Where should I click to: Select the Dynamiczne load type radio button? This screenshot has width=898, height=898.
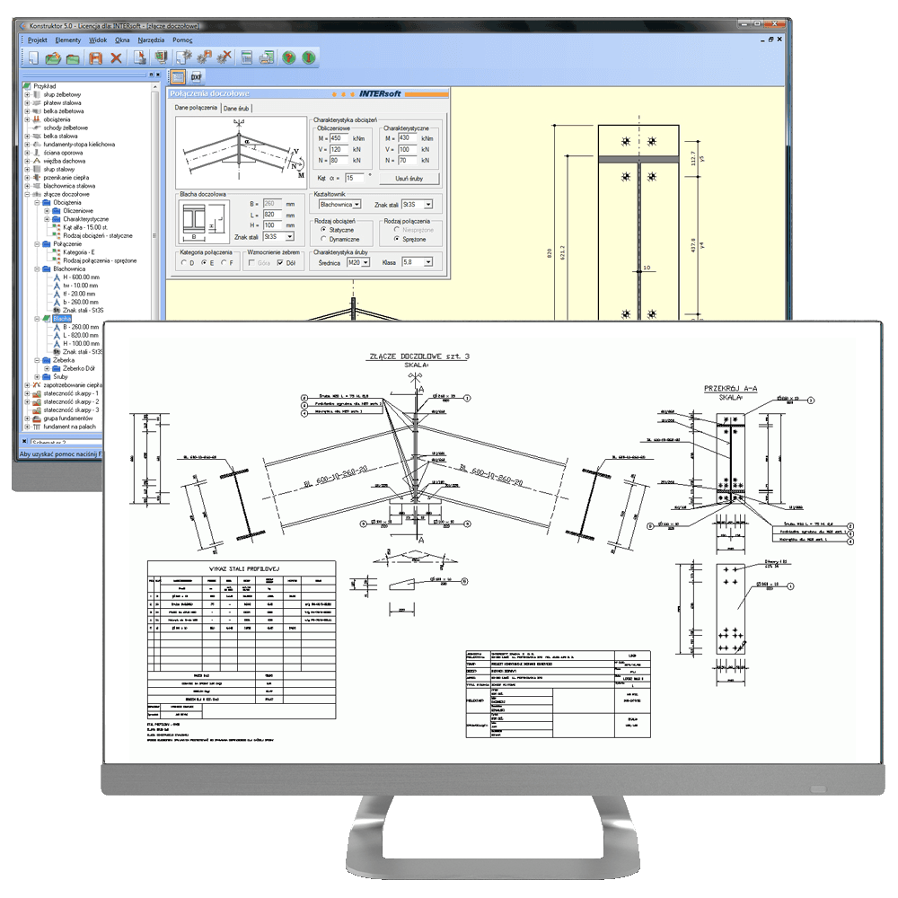coord(323,239)
